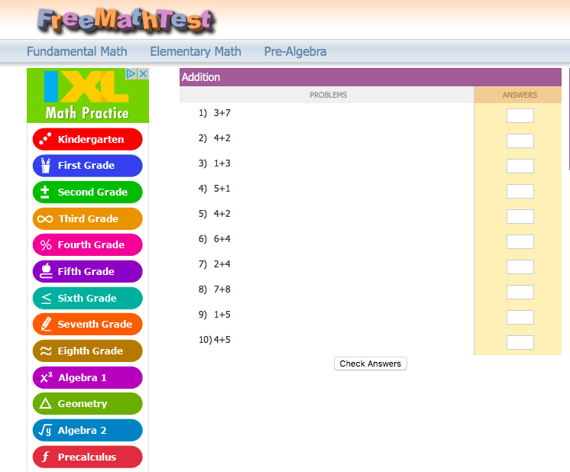Click problem text 4+5

222,340
